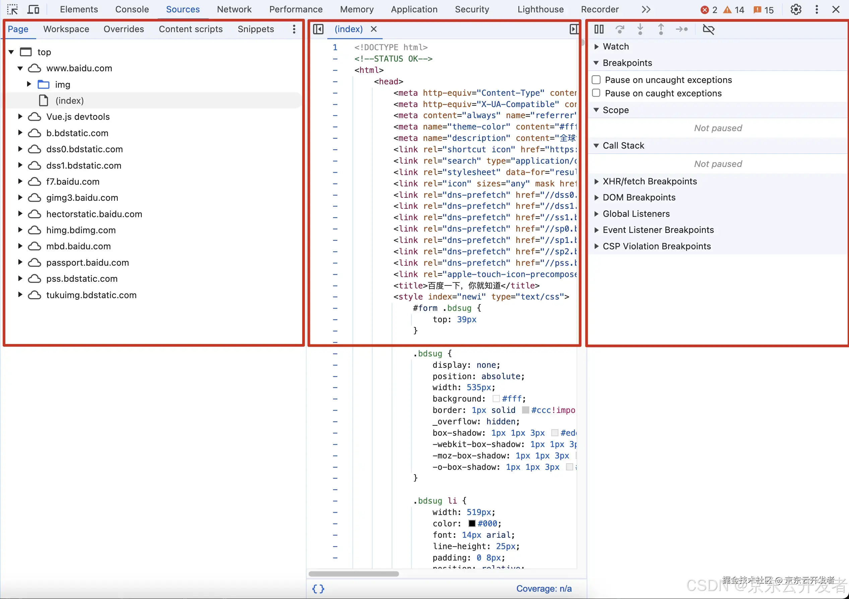849x599 pixels.
Task: Click the Step out of current function icon
Action: [661, 28]
